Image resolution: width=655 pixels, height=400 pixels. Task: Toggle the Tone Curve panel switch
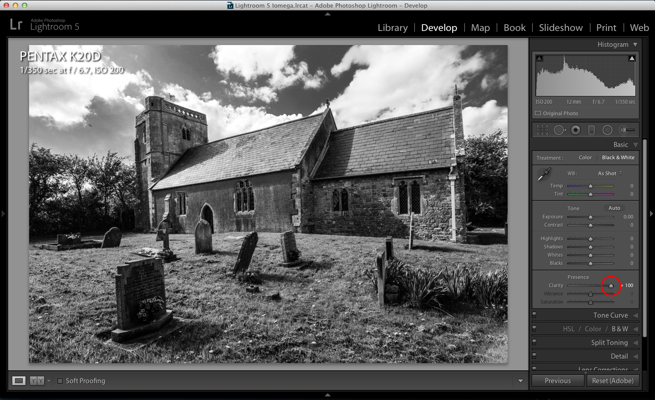click(534, 315)
